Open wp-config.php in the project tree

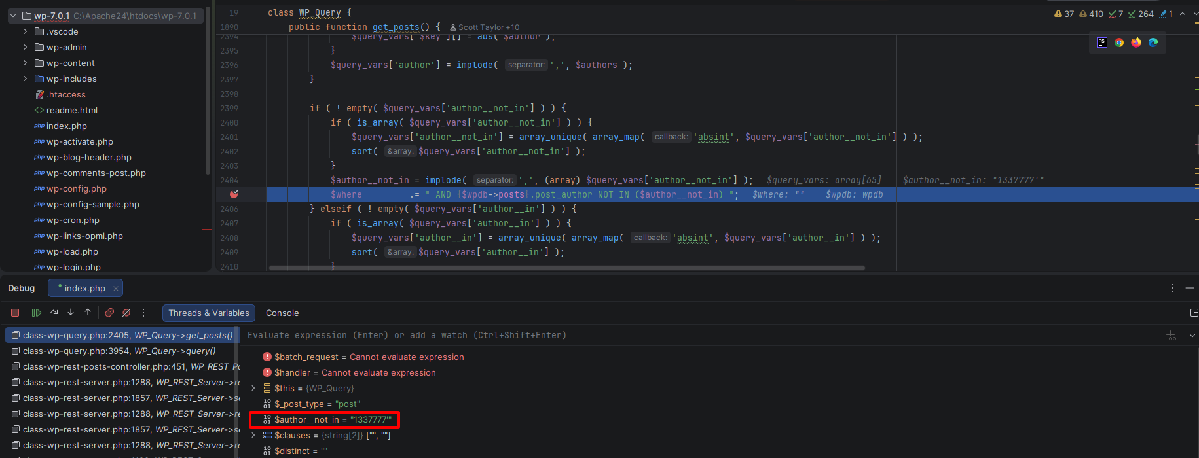(76, 188)
